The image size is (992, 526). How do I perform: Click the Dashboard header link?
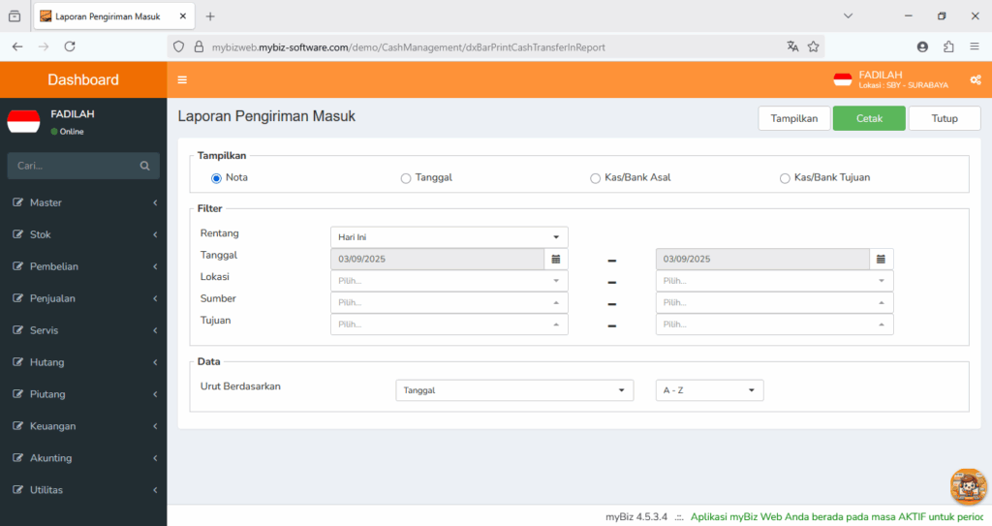83,79
